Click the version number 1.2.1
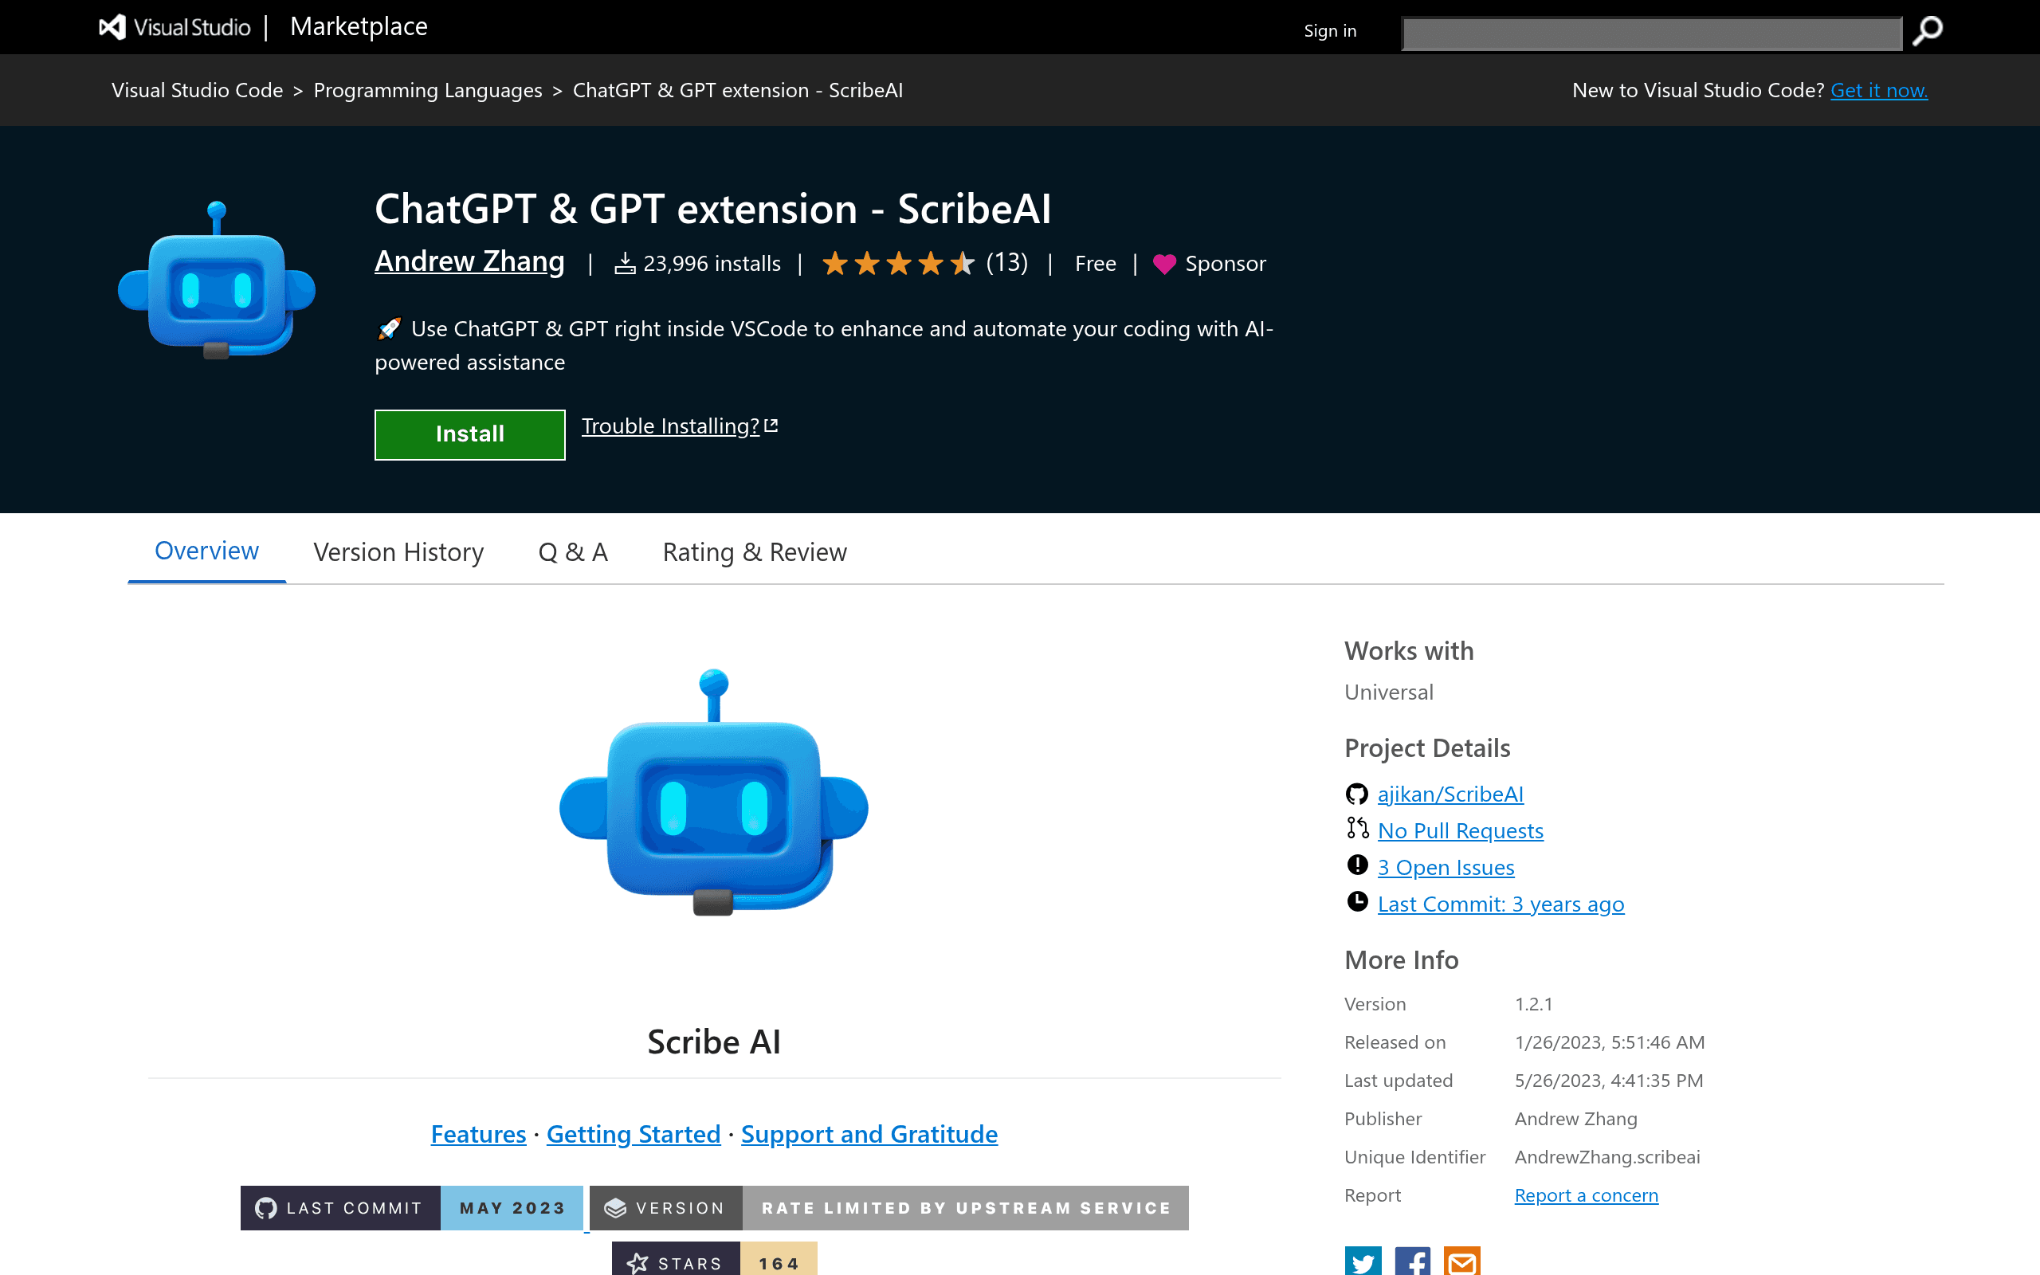 click(1533, 1003)
